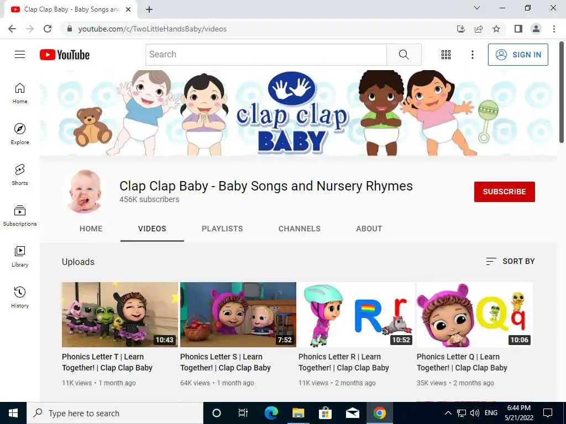Open Explore in sidebar
Image resolution: width=566 pixels, height=424 pixels.
coord(20,134)
